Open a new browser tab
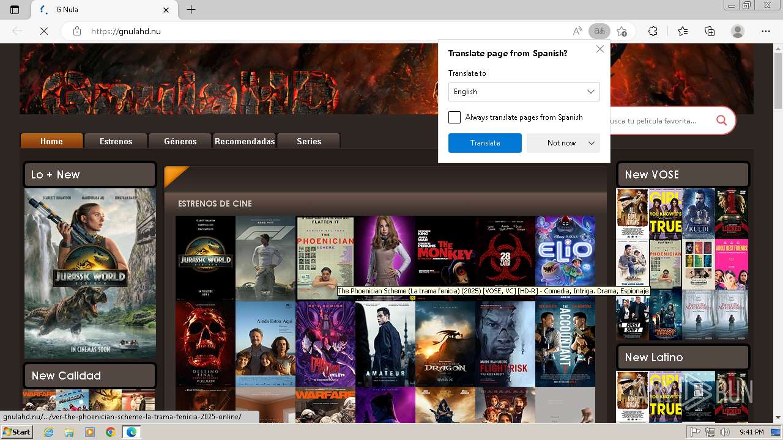The image size is (783, 440). point(191,10)
